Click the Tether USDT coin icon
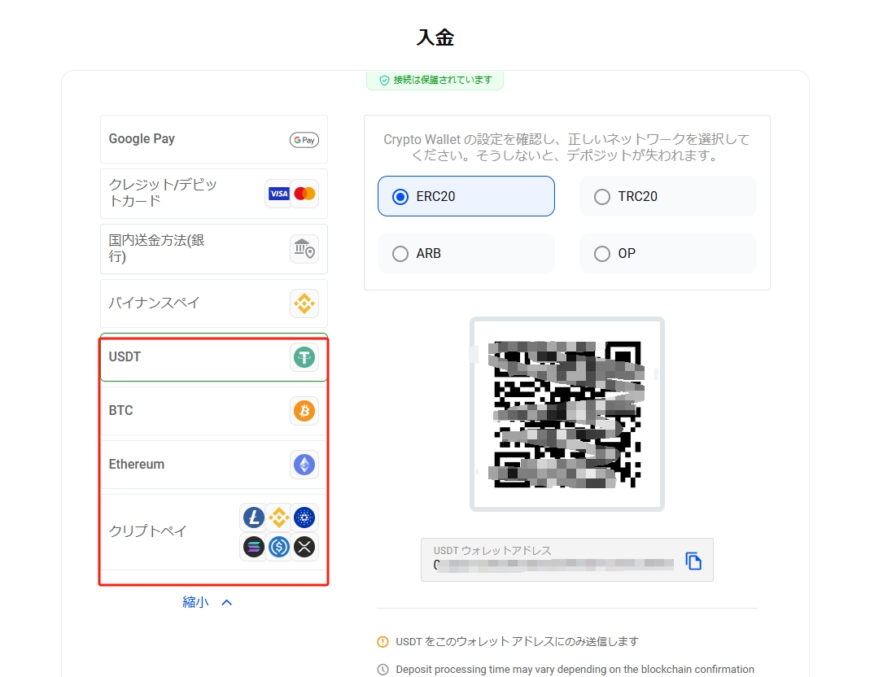The height and width of the screenshot is (677, 883). click(304, 357)
